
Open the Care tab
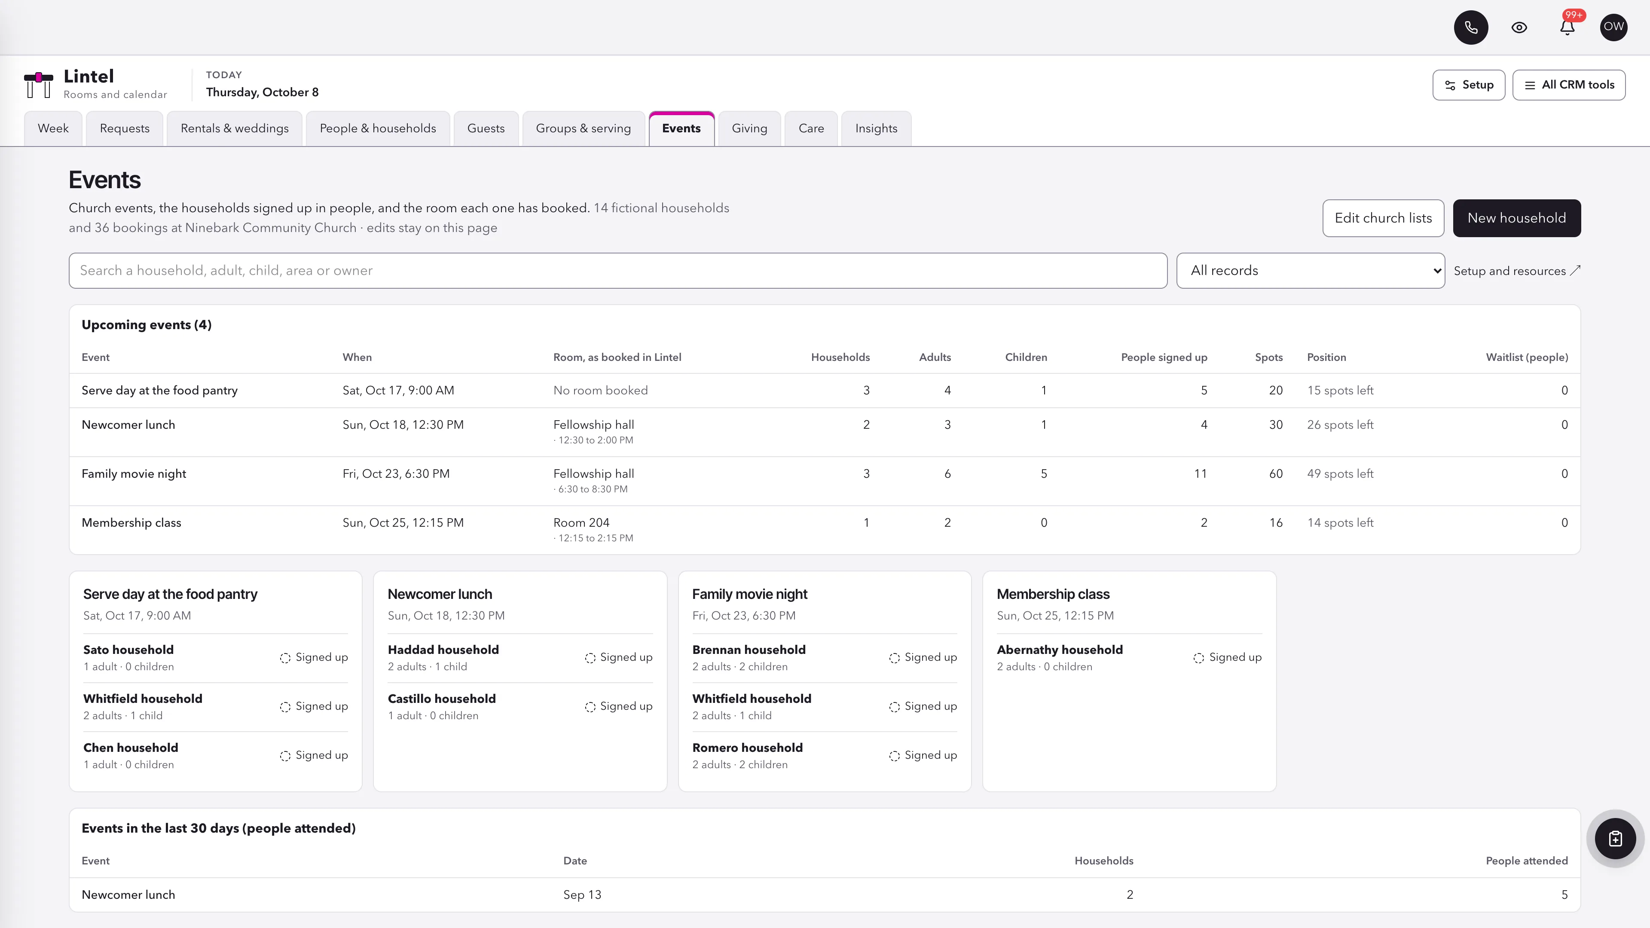812,129
